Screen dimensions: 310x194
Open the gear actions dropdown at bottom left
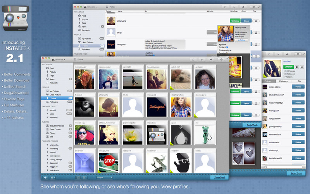coord(53,177)
